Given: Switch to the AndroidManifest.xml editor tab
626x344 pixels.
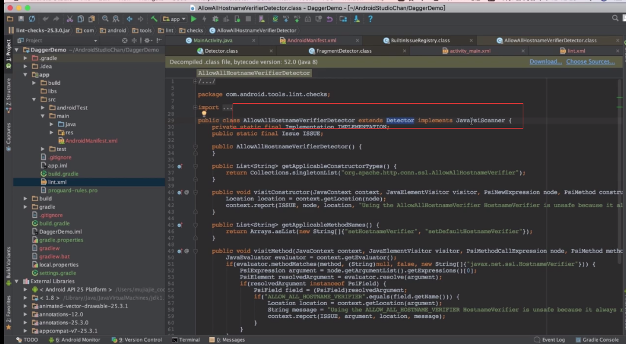Looking at the screenshot, I should click(x=312, y=41).
